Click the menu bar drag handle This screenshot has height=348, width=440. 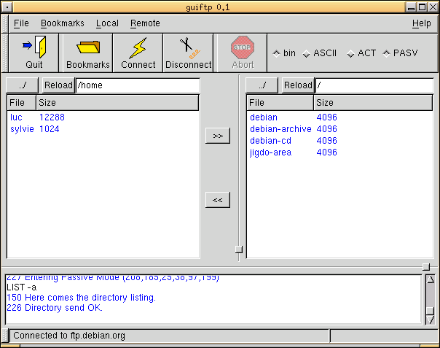coord(4,23)
